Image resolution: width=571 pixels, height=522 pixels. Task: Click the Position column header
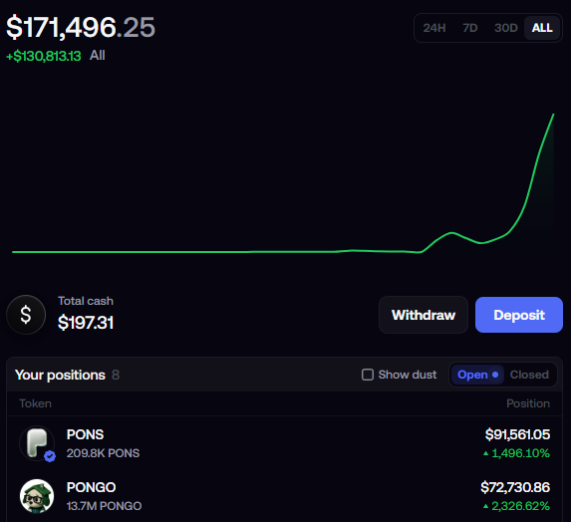coord(528,403)
